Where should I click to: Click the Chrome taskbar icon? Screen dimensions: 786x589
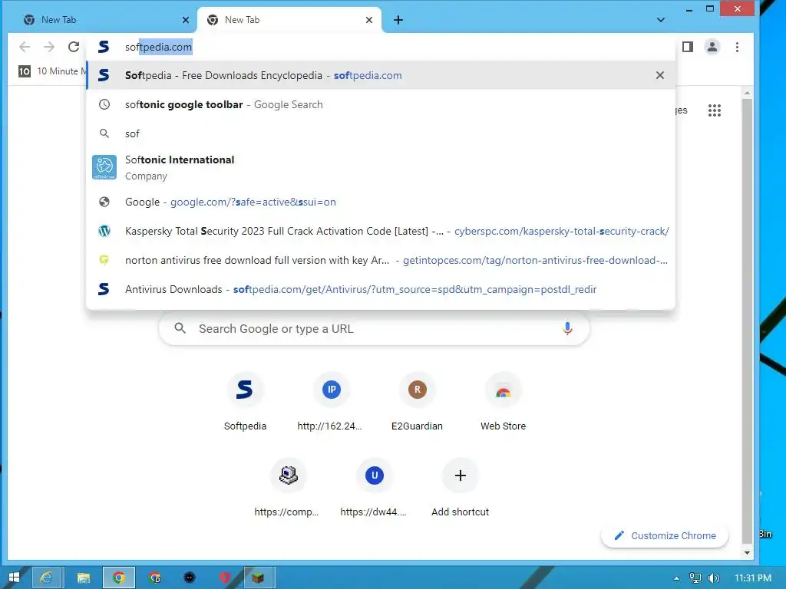[x=119, y=577]
